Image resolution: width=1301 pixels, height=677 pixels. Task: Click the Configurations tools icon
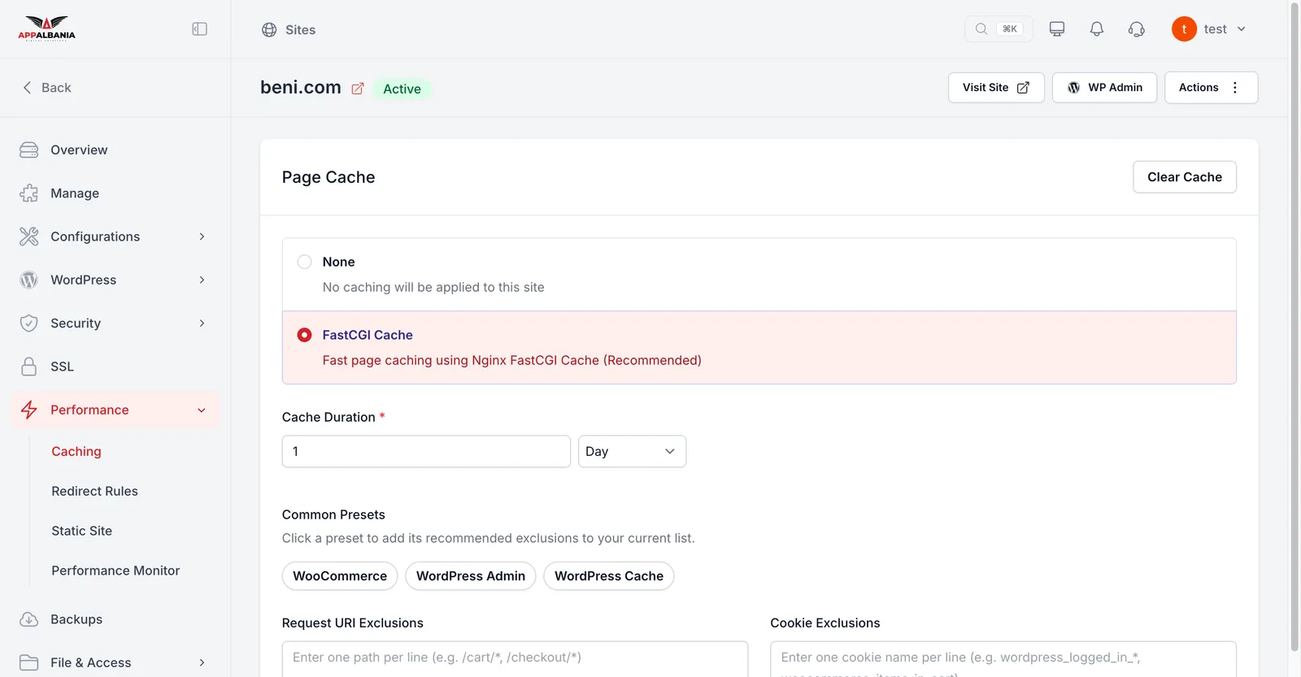[x=29, y=237]
